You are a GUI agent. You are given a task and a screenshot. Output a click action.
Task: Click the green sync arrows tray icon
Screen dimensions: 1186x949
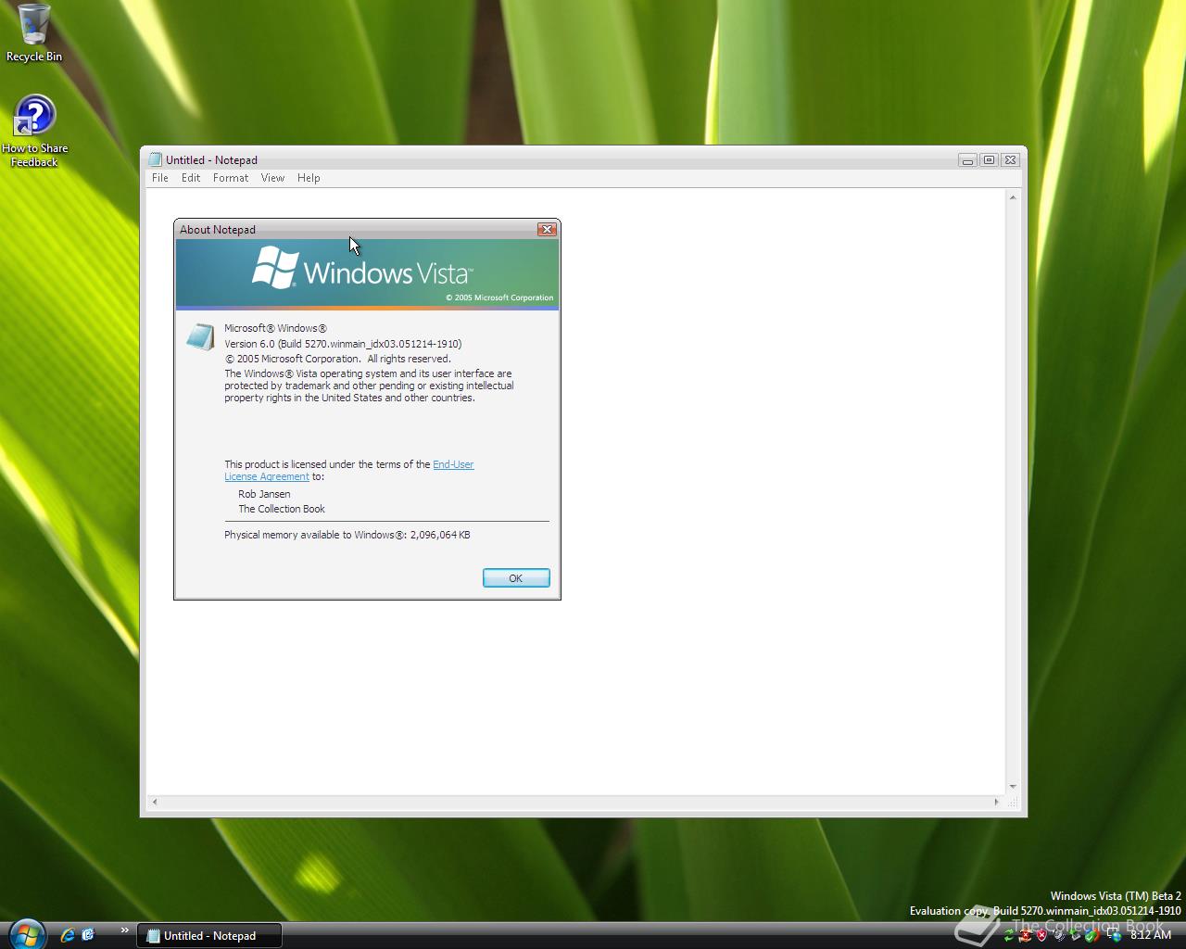[1008, 936]
